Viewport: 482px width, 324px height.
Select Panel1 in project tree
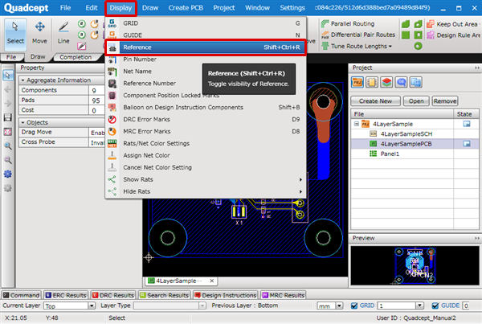click(390, 154)
